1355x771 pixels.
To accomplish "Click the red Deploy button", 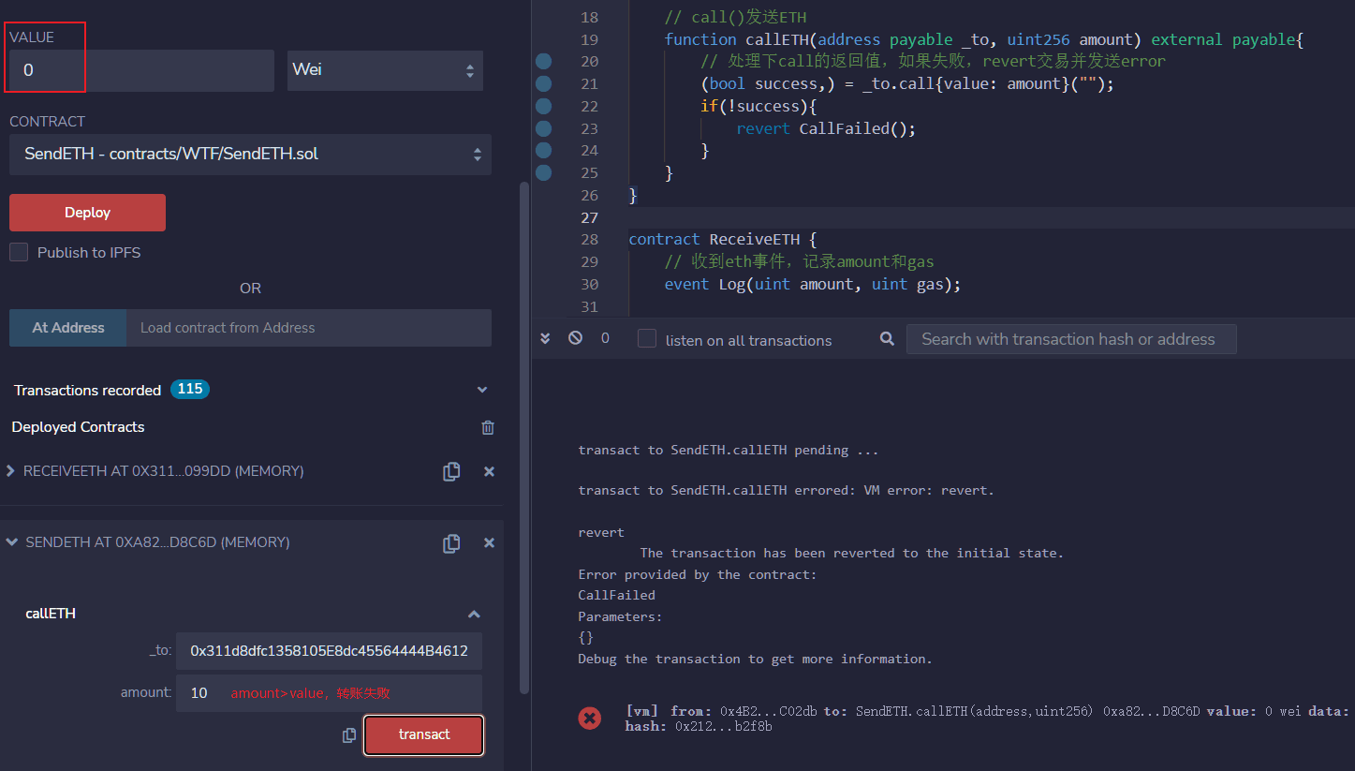I will pos(87,213).
